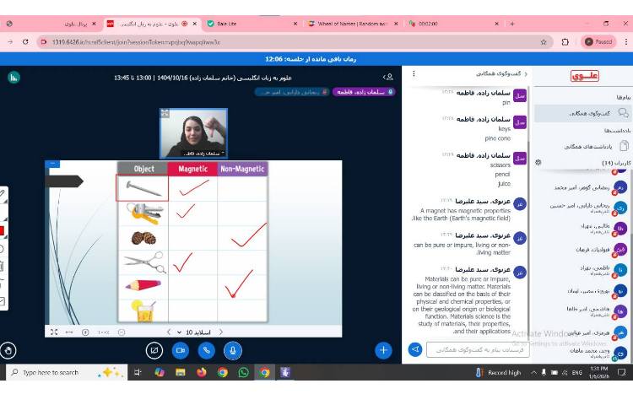Viewport: 633px width, 405px height.
Task: Open the اسلاید 10 slide selector dropdown
Action: (x=194, y=332)
